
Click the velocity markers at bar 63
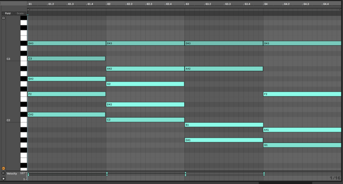186,174
